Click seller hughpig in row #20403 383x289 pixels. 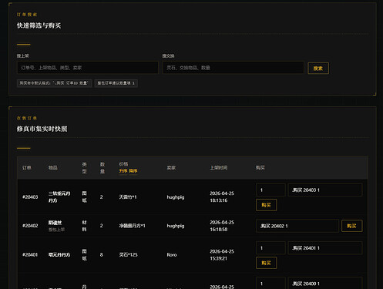click(x=176, y=197)
